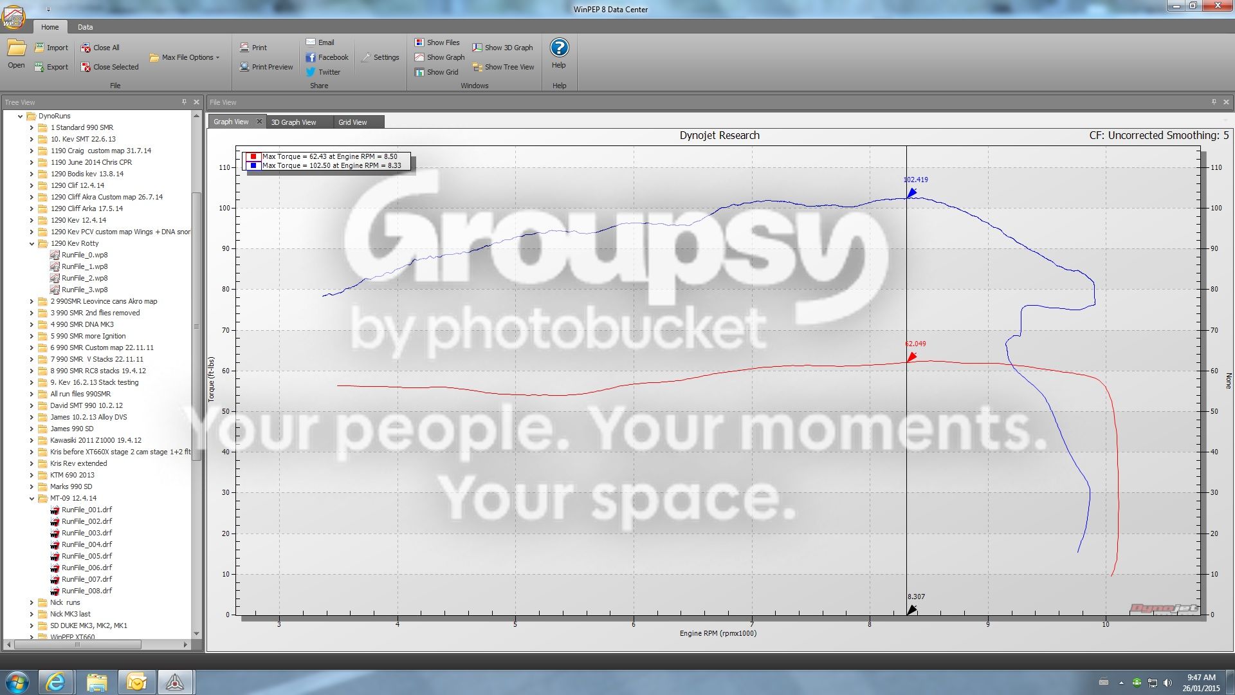1235x695 pixels.
Task: Click the red legend color swatch
Action: pos(253,156)
